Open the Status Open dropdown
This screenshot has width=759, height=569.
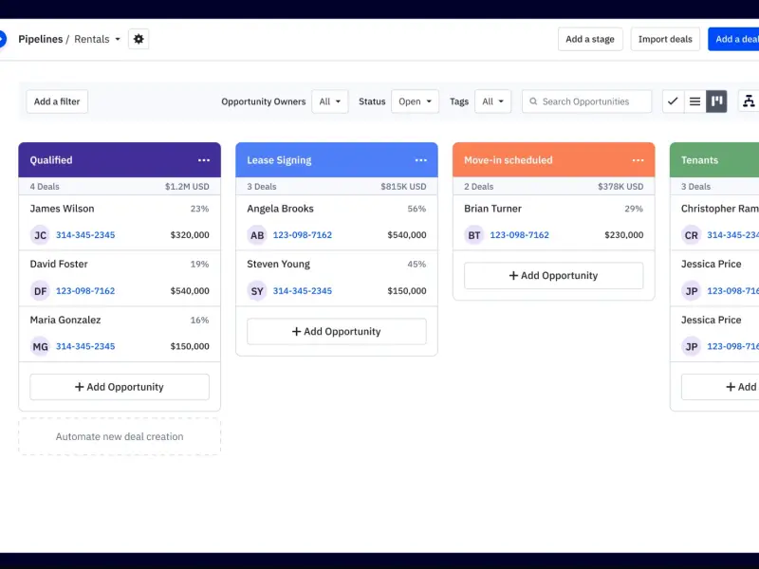point(415,101)
